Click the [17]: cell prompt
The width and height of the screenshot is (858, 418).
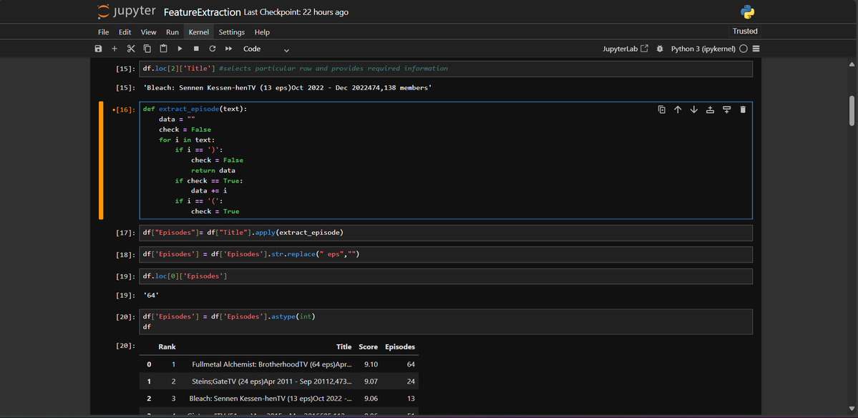coord(126,233)
